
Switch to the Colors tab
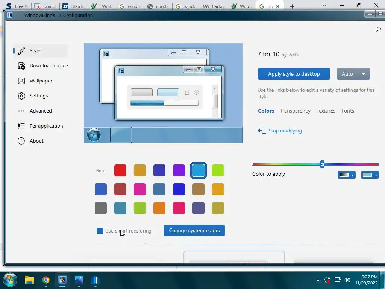(x=266, y=111)
